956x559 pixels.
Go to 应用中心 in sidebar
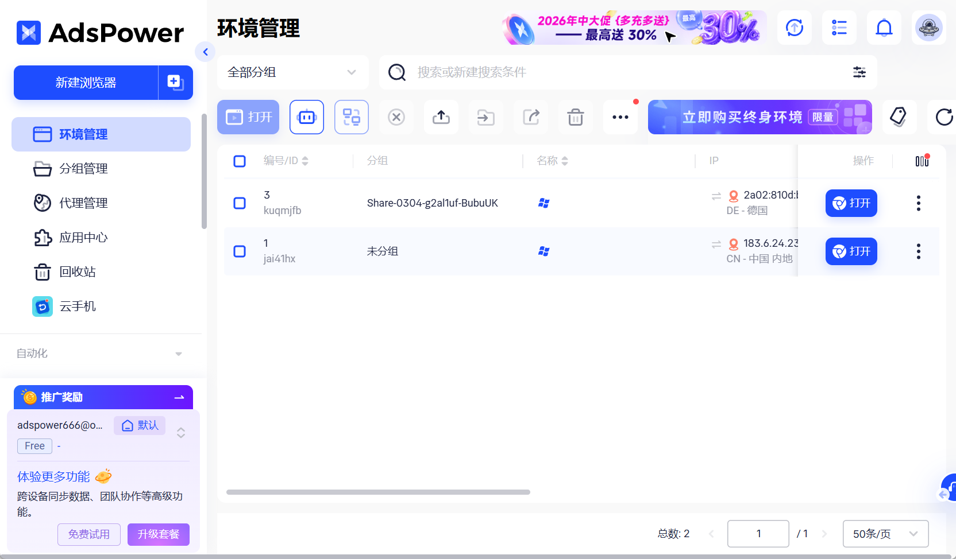coord(101,238)
